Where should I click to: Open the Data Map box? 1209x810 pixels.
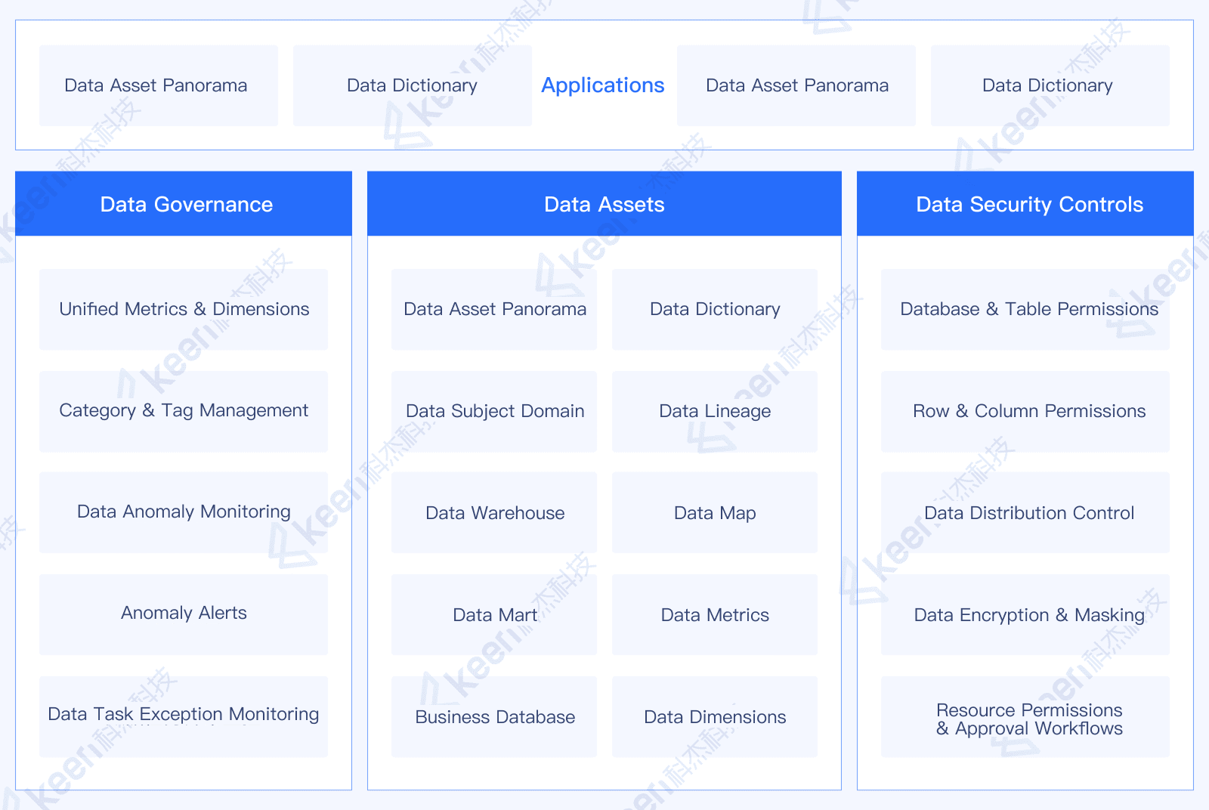click(714, 513)
